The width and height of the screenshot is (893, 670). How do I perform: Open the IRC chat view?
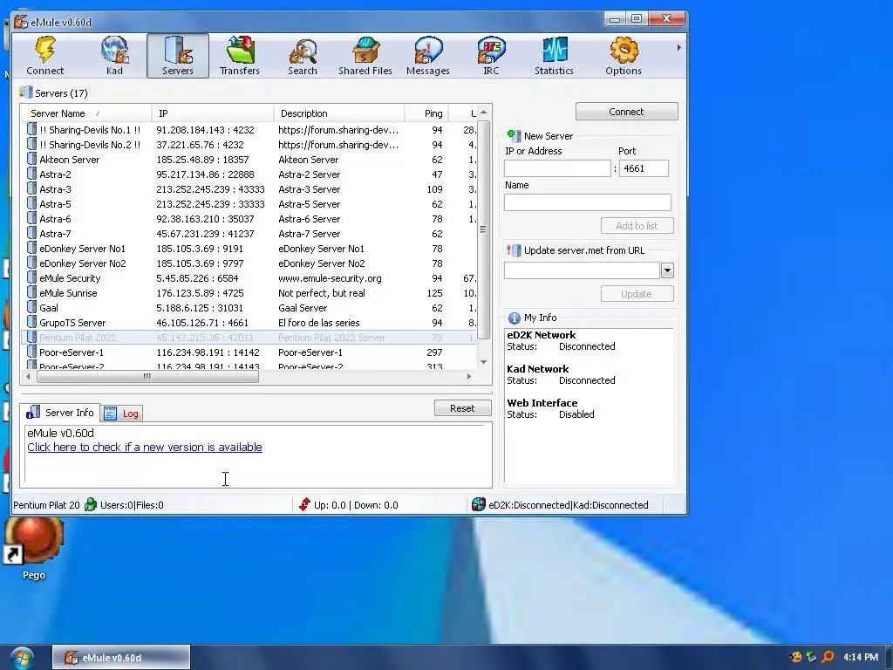[x=491, y=55]
